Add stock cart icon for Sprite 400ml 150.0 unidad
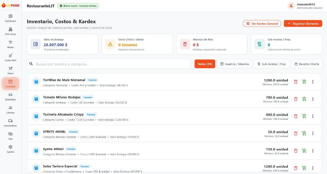This screenshot has width=327, height=174. coord(304,151)
